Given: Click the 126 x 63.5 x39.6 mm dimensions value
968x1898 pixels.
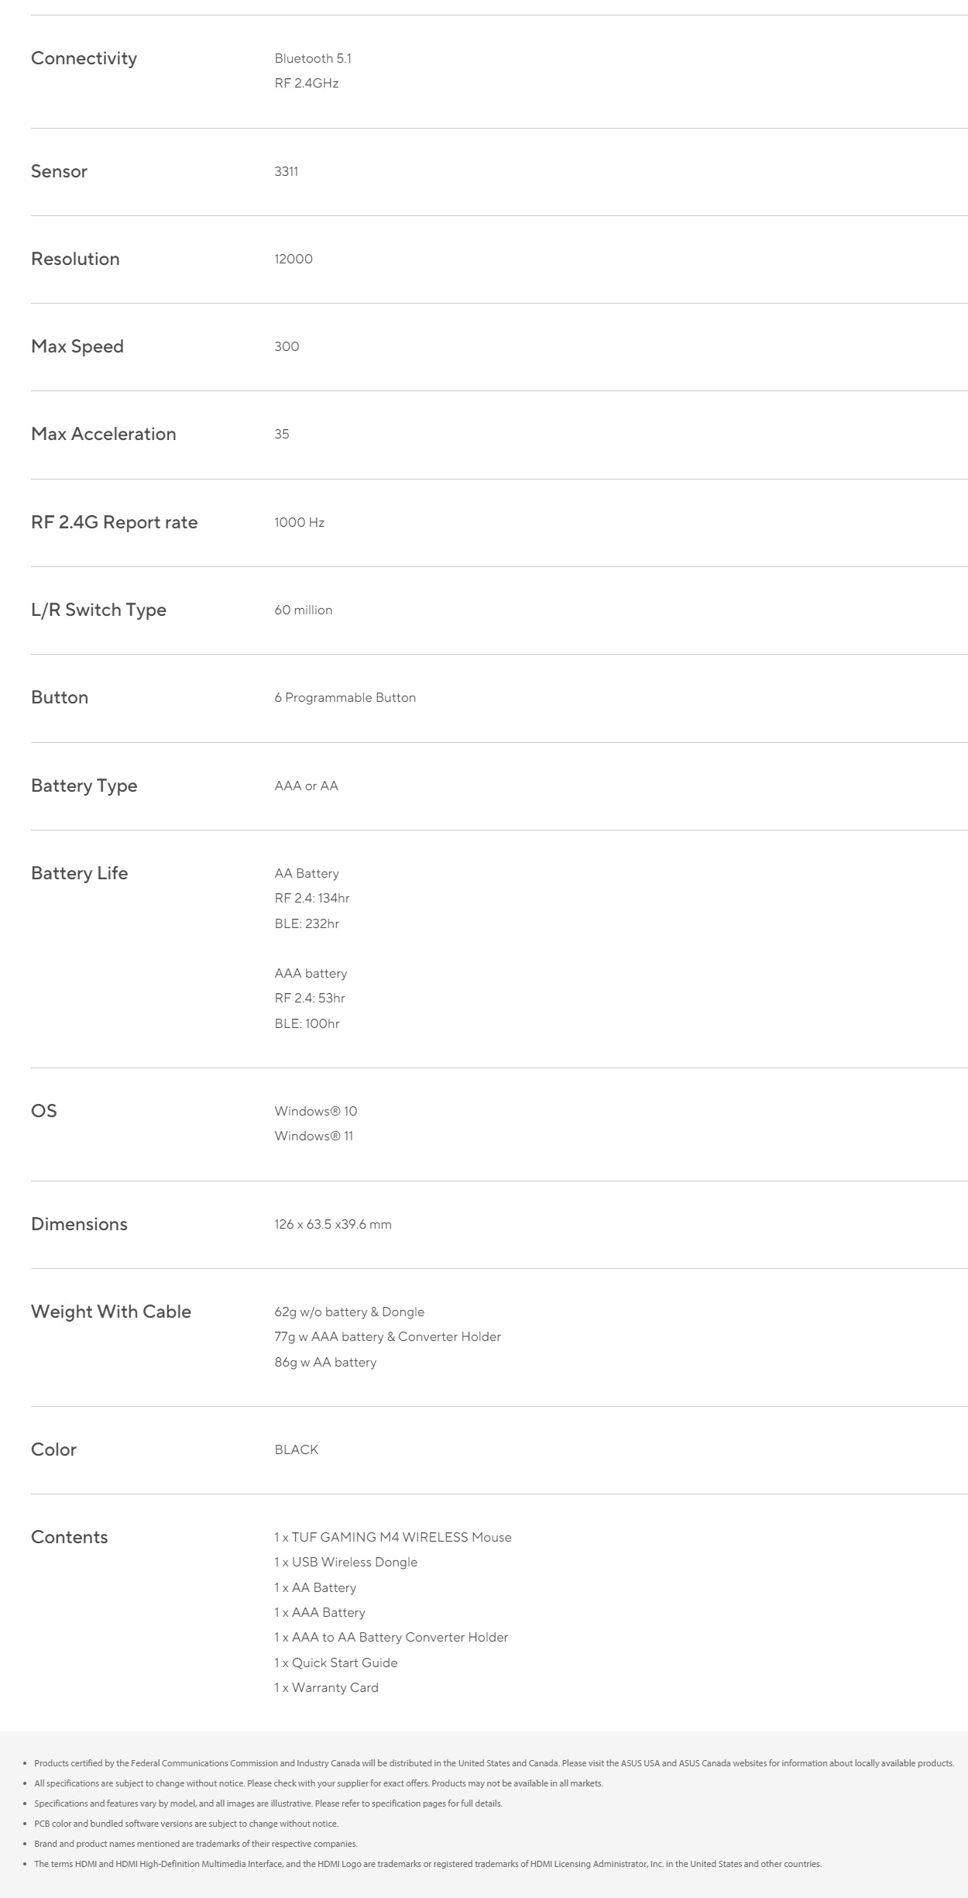Looking at the screenshot, I should point(333,1224).
